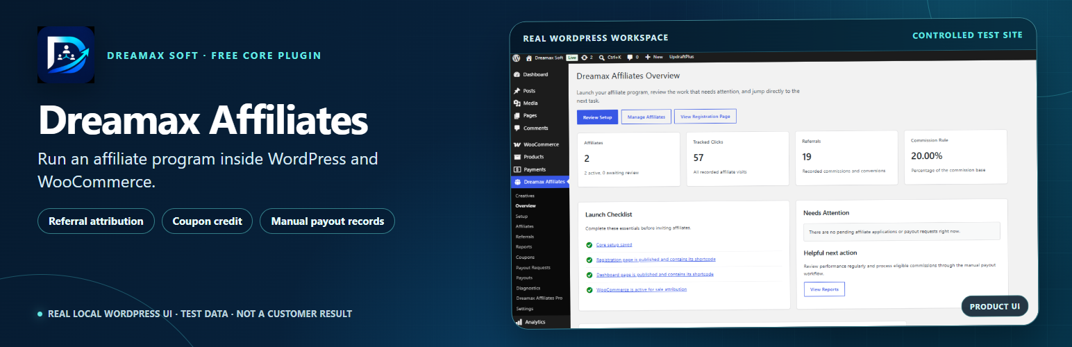Click the green check beside Dashboard page item

pyautogui.click(x=589, y=275)
